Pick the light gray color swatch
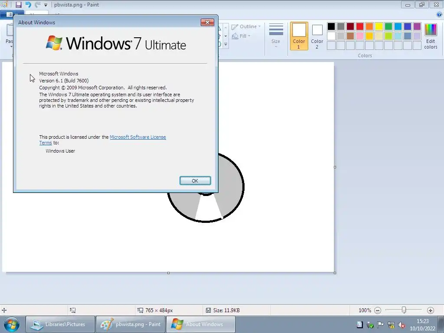The height and width of the screenshot is (333, 444). (x=341, y=36)
